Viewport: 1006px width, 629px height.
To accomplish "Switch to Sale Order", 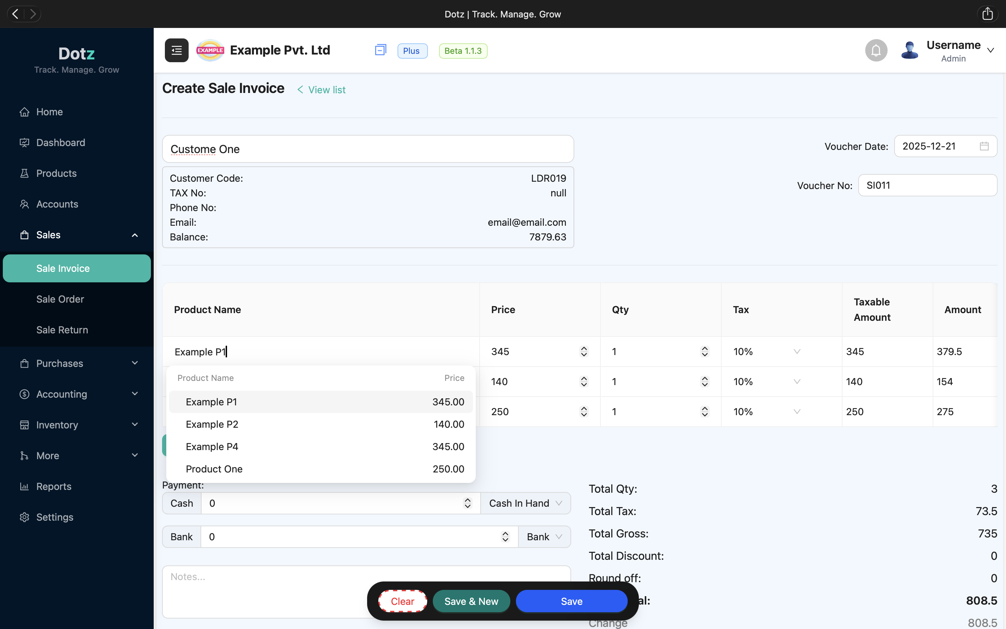I will (x=60, y=299).
